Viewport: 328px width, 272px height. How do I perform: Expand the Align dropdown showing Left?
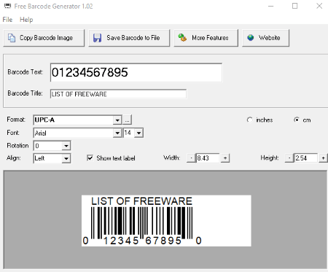(66, 158)
